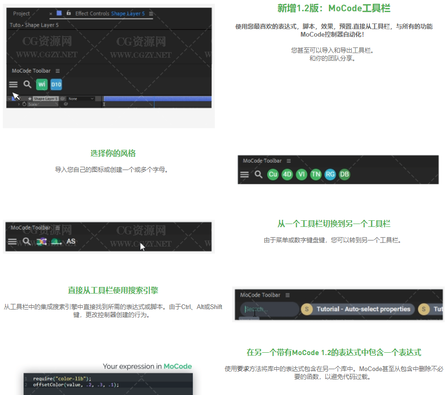This screenshot has height=395, width=448.
Task: Click the blue D10 toolbar button
Action: click(56, 85)
